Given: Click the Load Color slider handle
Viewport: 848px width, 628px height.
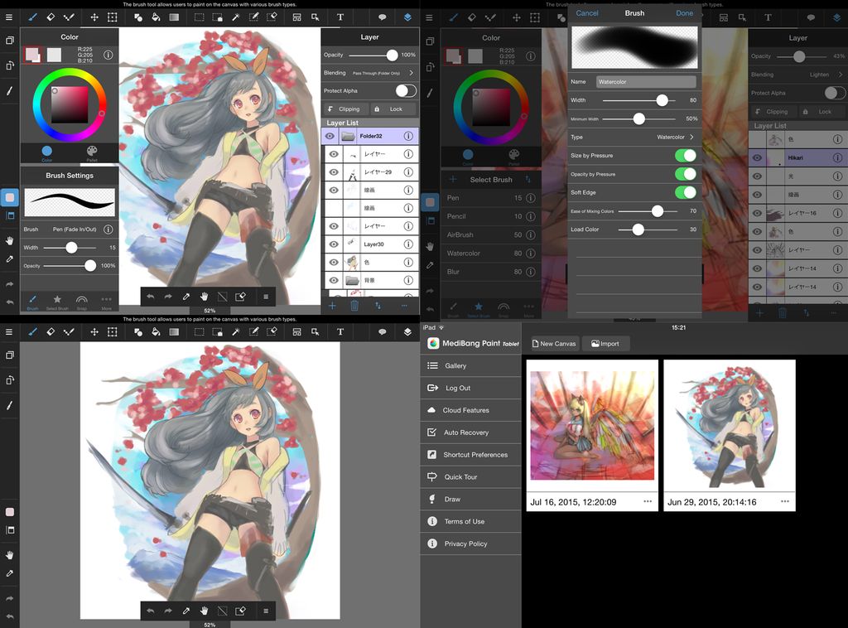Looking at the screenshot, I should [x=638, y=229].
